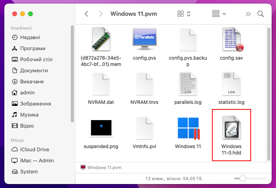Select the suspended.png thumbnail
Screen dimensions: 276x188
pos(101,128)
